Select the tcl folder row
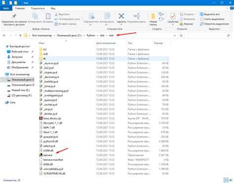 104,49
